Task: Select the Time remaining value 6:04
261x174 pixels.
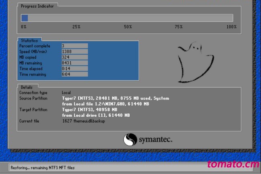Action: 75,74
